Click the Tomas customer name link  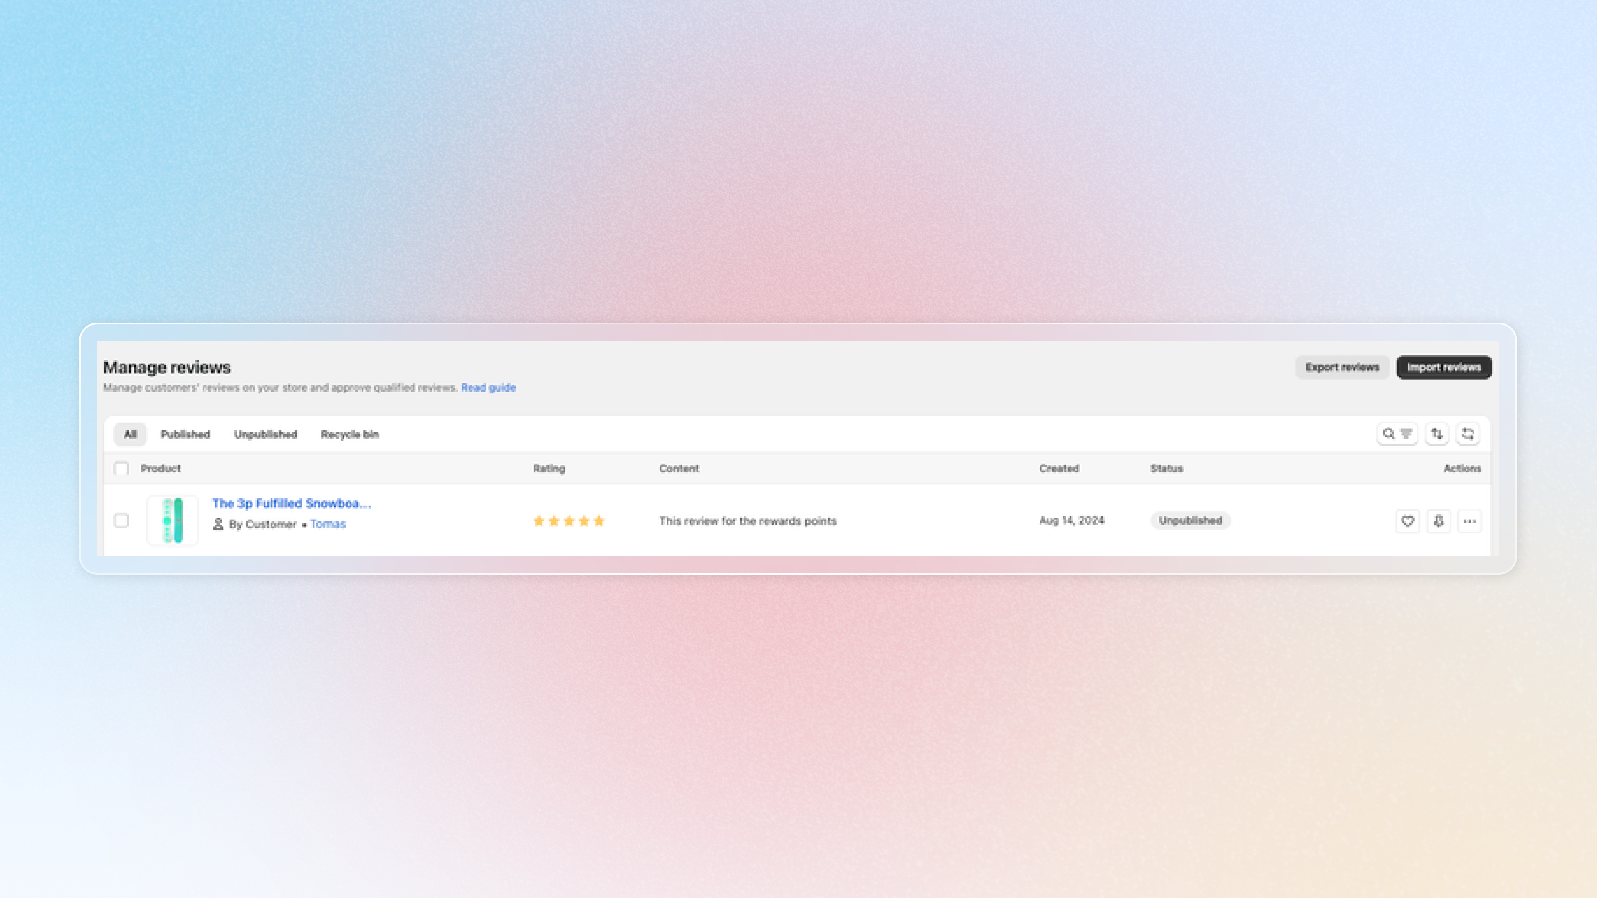[x=328, y=524]
